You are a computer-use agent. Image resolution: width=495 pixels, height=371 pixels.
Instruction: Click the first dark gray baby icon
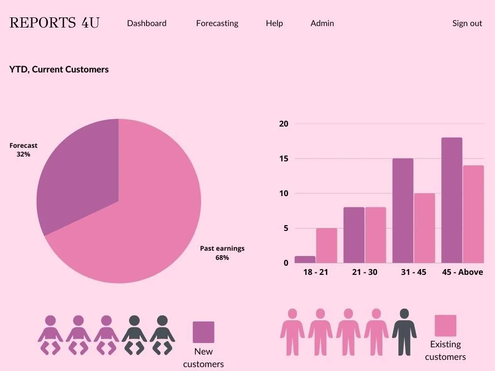pyautogui.click(x=134, y=335)
